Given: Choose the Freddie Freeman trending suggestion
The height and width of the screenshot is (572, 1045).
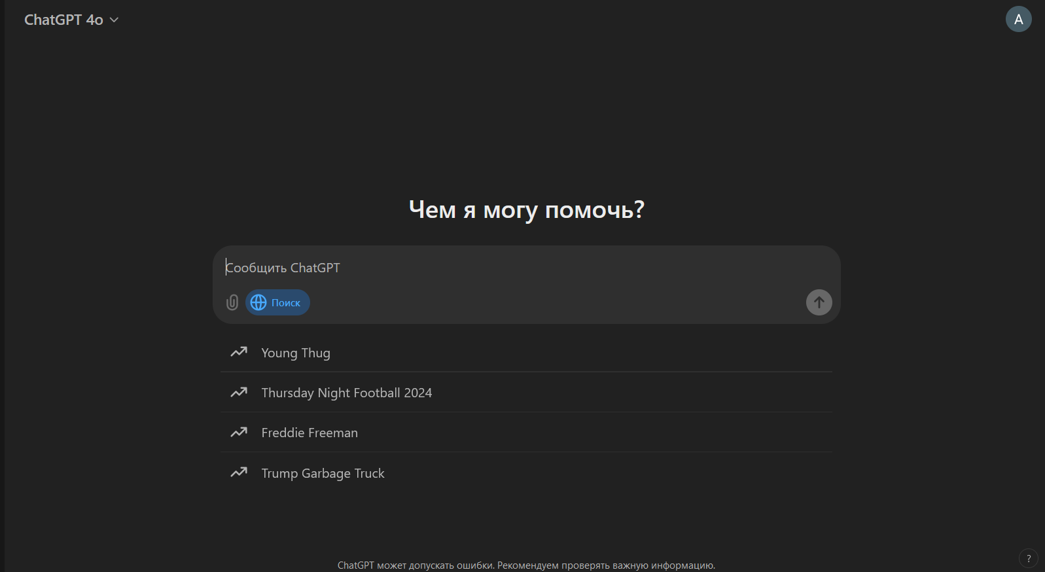Looking at the screenshot, I should (526, 433).
